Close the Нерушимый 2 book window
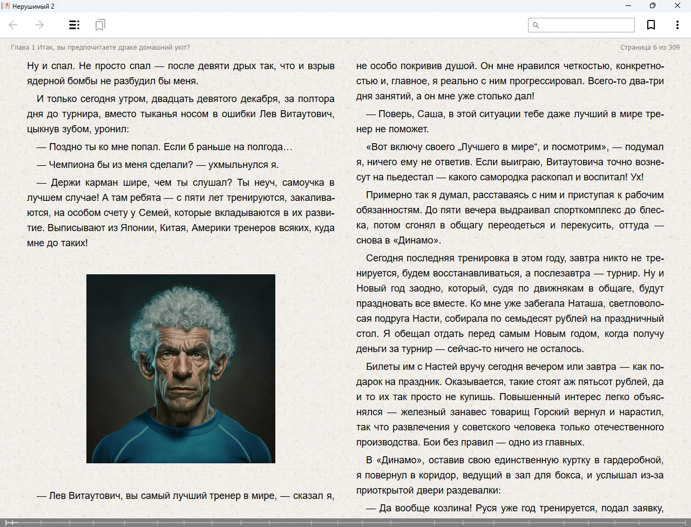This screenshot has width=691, height=527. click(x=678, y=6)
